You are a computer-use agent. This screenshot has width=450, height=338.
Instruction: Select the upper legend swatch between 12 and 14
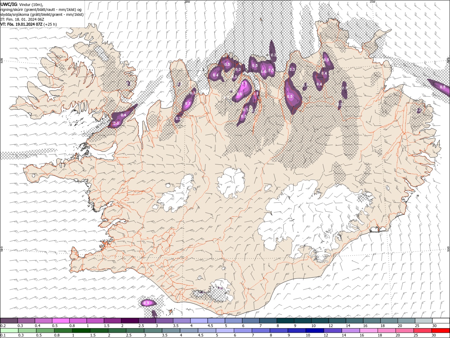(337, 321)
